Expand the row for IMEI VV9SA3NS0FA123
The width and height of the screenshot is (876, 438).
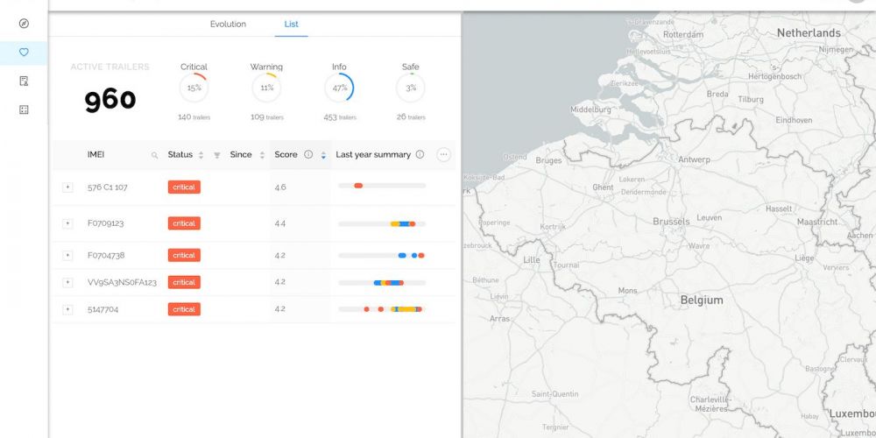pyautogui.click(x=67, y=282)
